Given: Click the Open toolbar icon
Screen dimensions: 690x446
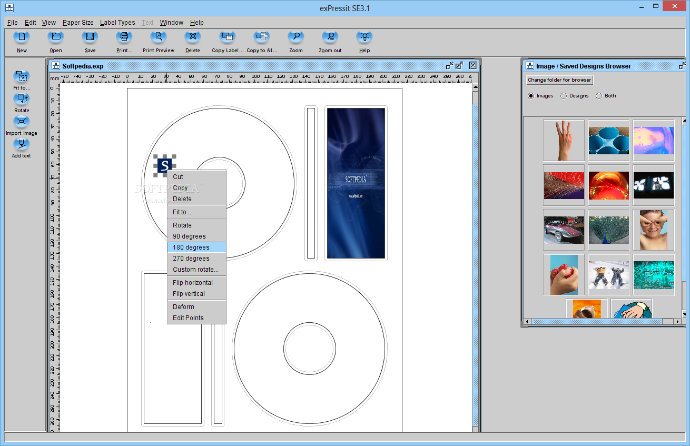Looking at the screenshot, I should [56, 37].
